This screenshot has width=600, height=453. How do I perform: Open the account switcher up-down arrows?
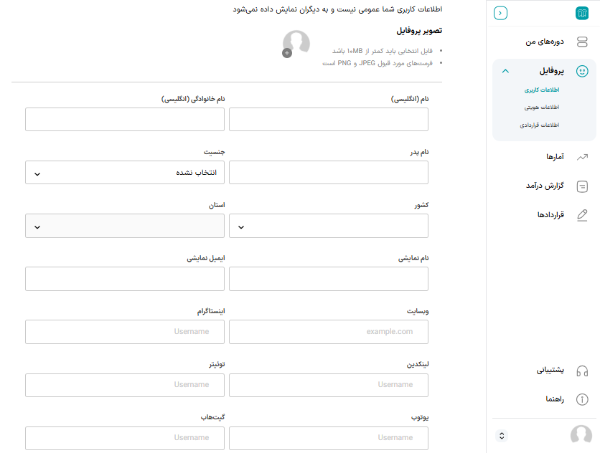point(502,435)
